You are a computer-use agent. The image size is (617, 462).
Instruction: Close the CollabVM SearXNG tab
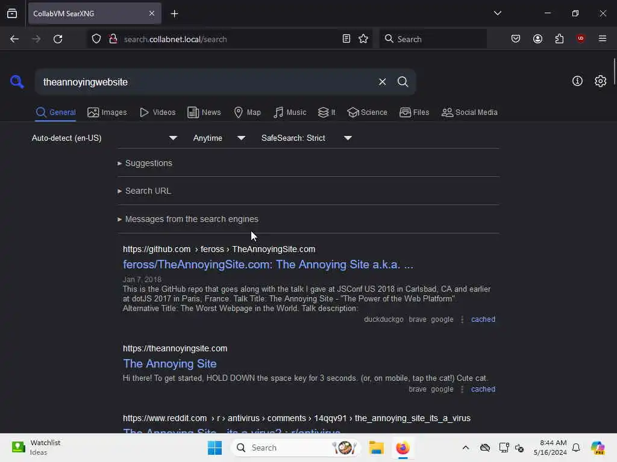152,14
